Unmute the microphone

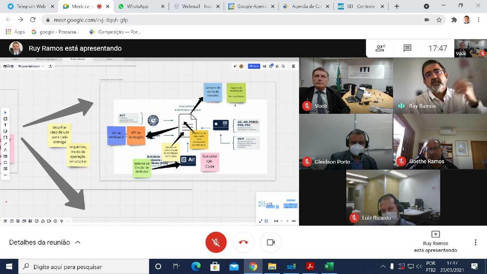coord(216,242)
